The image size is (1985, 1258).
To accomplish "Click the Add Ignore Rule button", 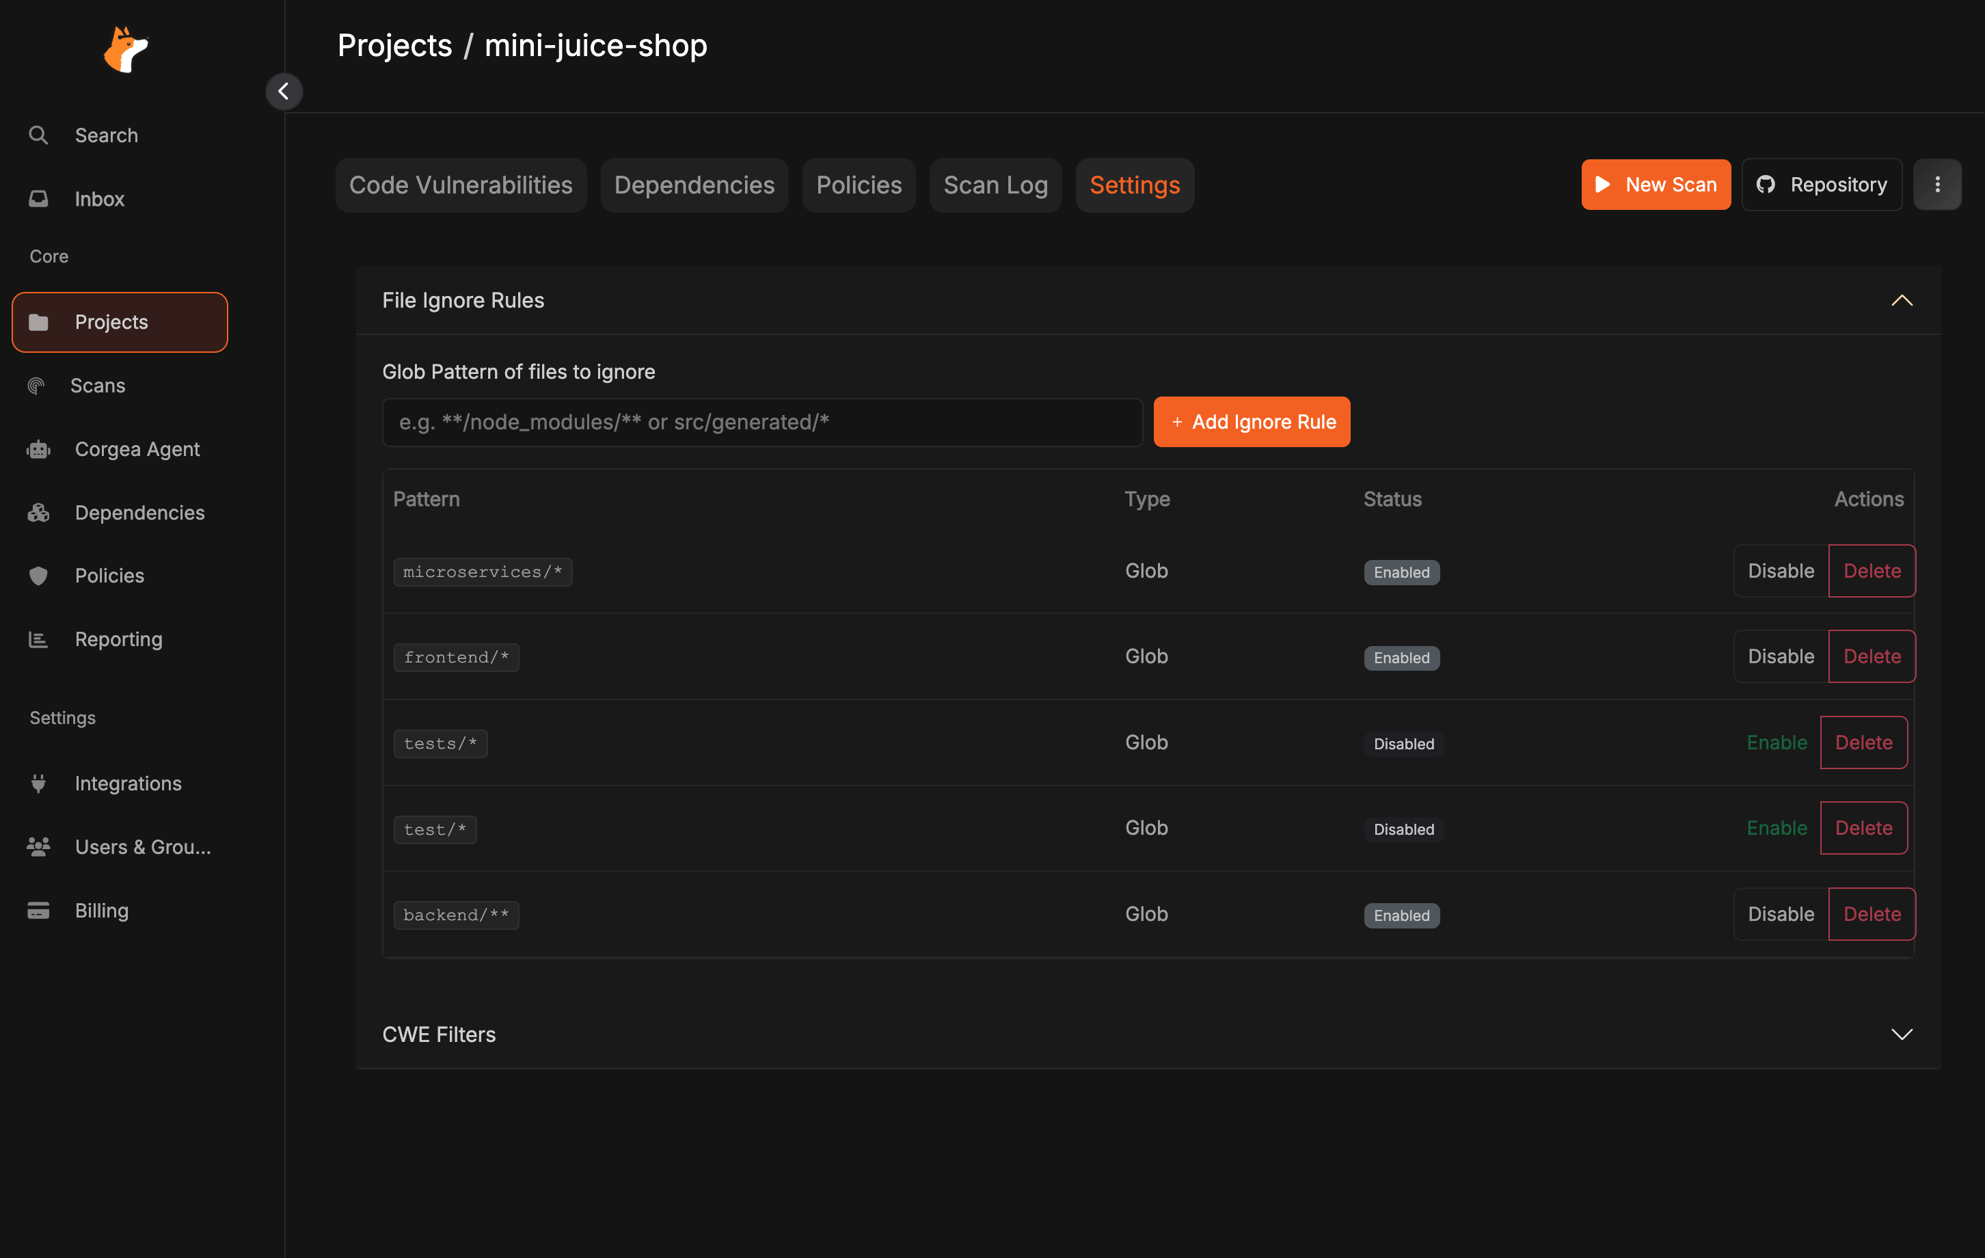I will 1252,422.
